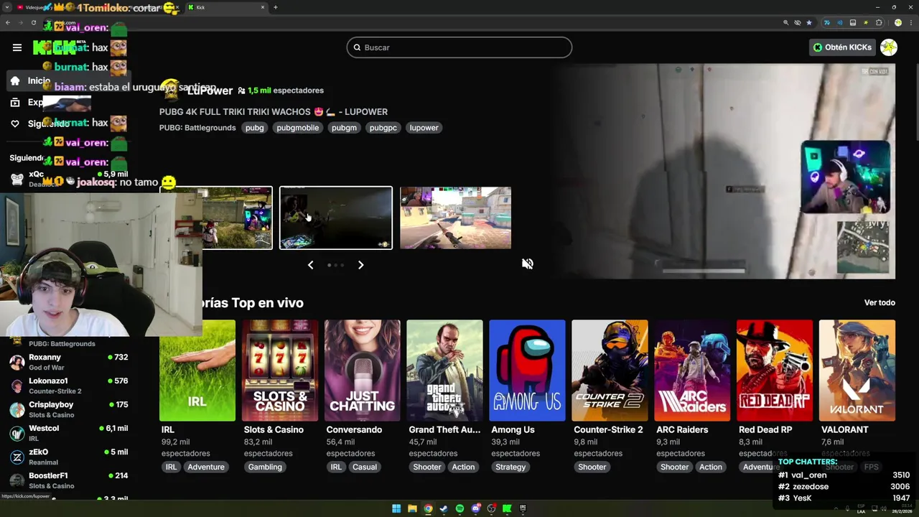
Task: Click the search magnifier icon
Action: 357,47
